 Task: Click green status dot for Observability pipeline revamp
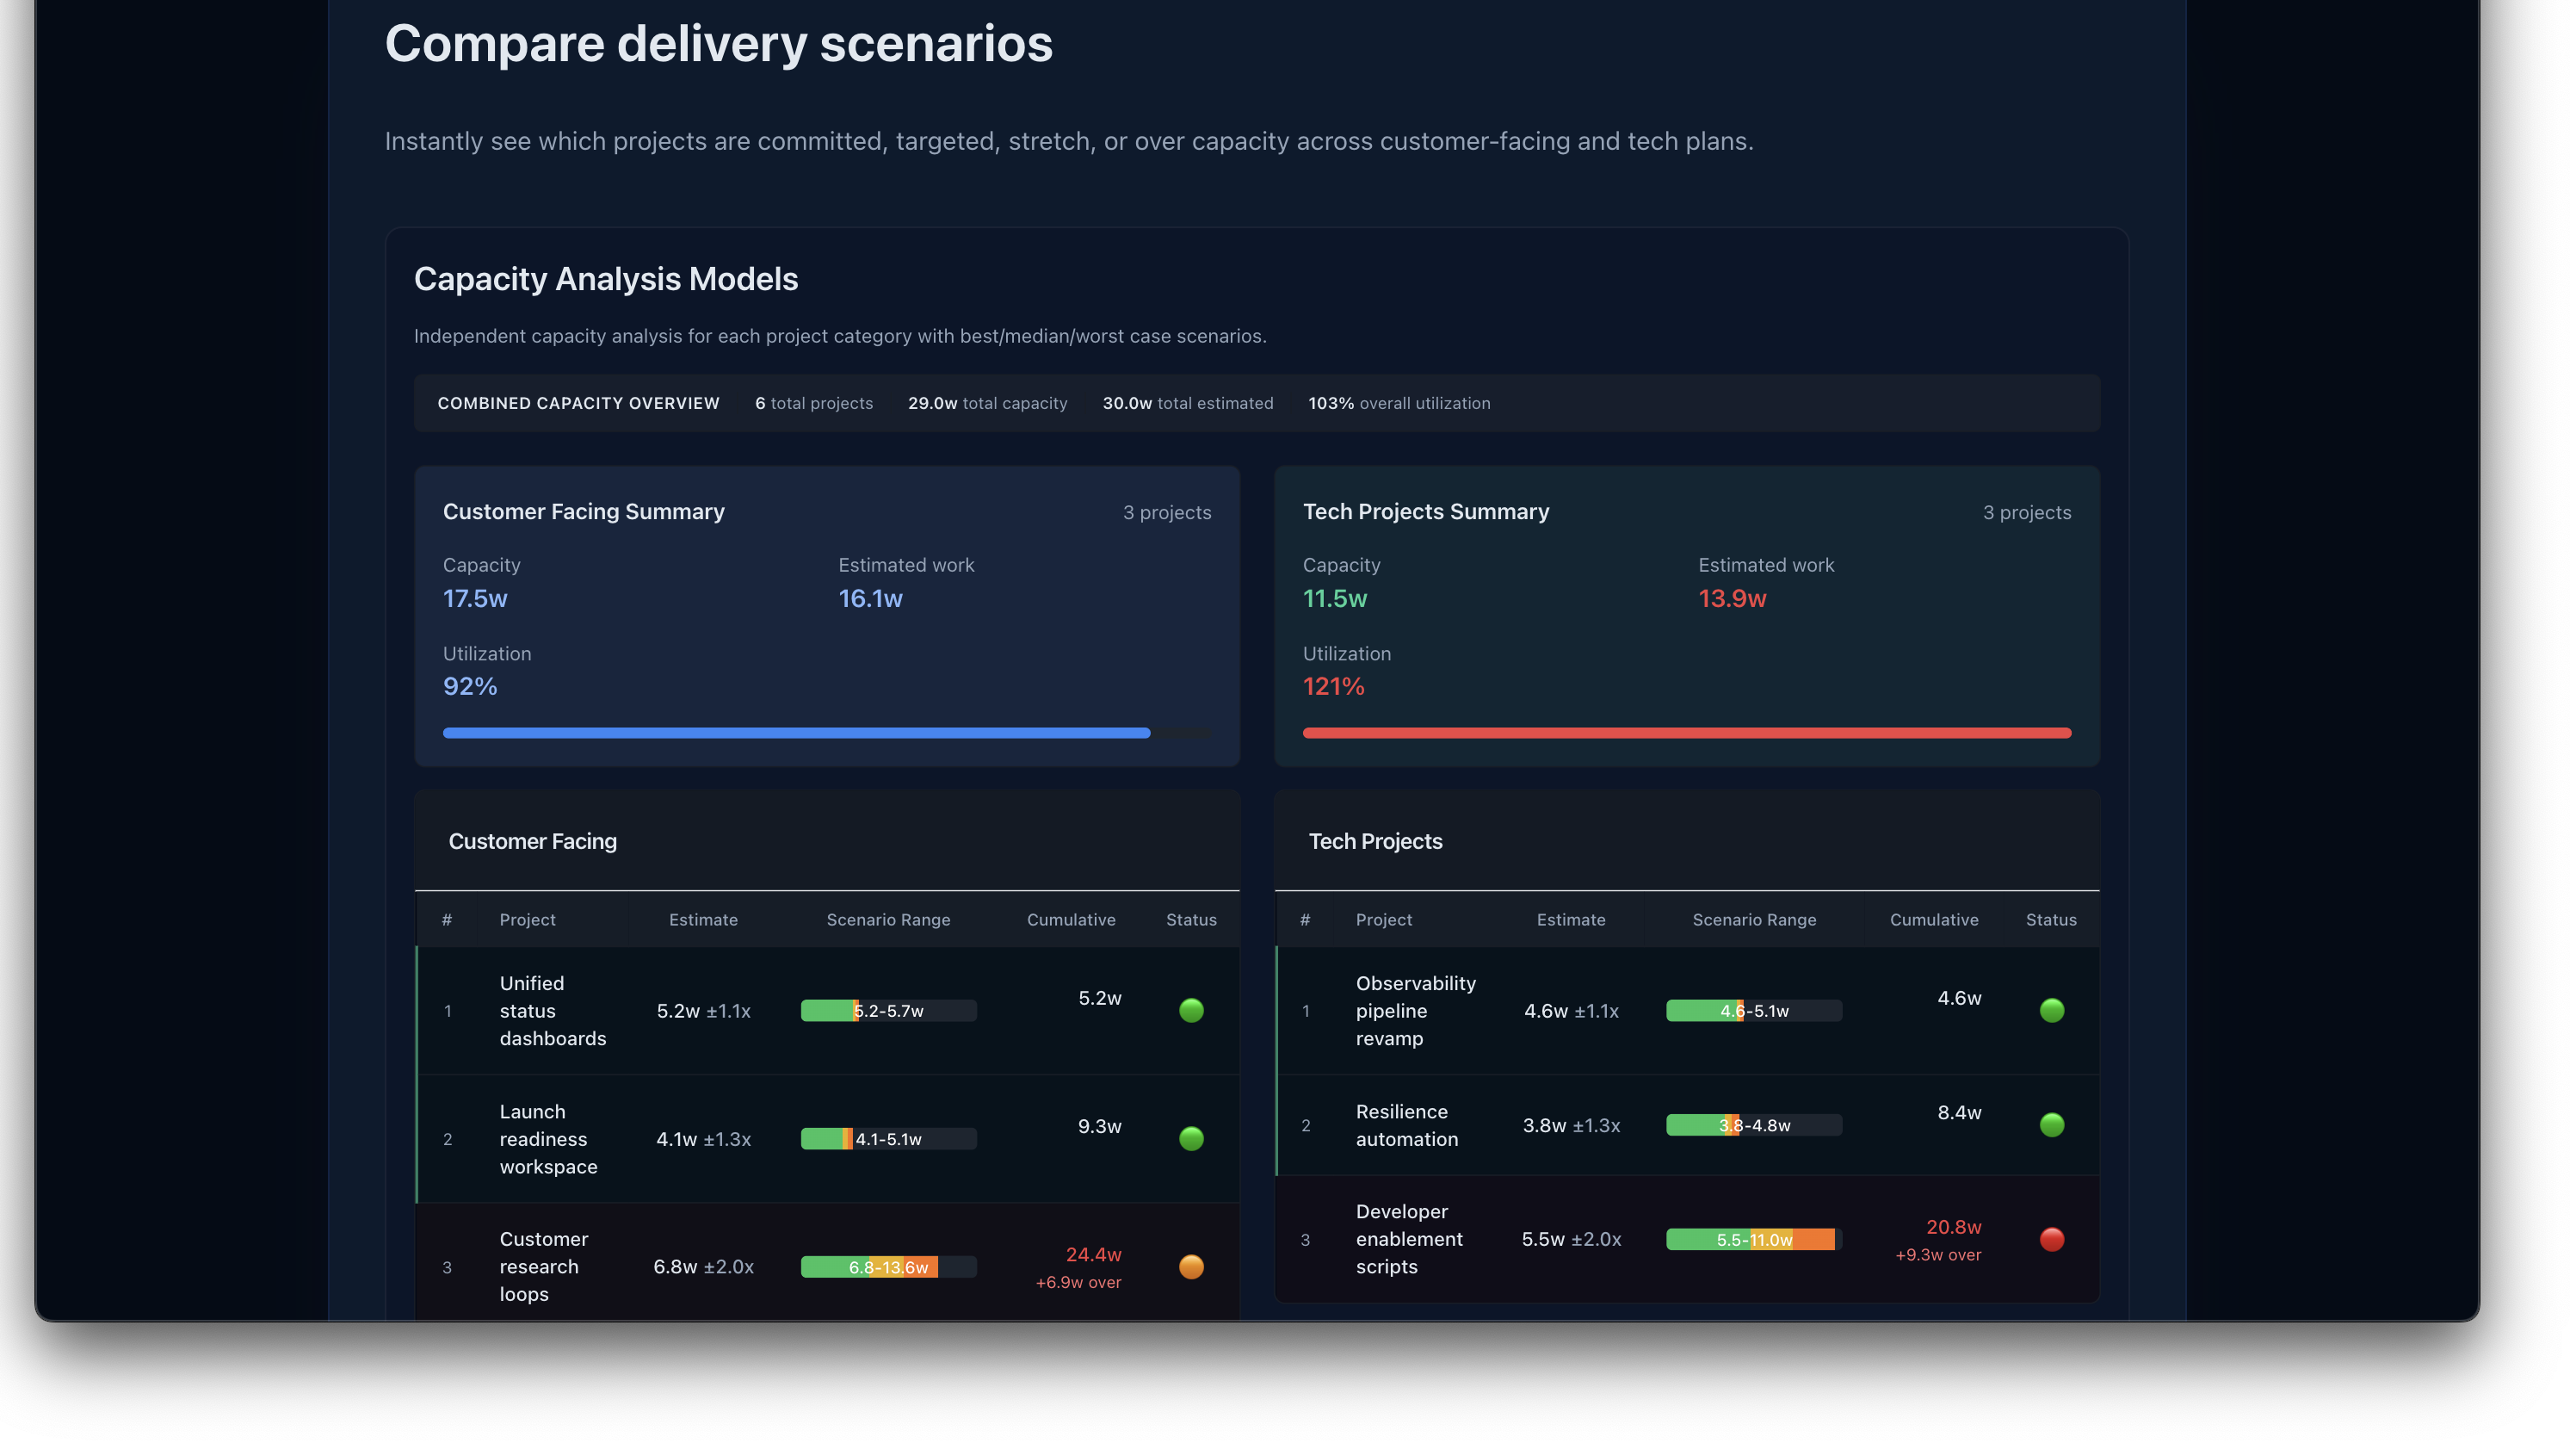coord(2051,1010)
